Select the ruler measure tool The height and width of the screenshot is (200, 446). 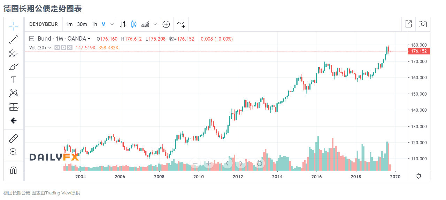click(x=14, y=138)
